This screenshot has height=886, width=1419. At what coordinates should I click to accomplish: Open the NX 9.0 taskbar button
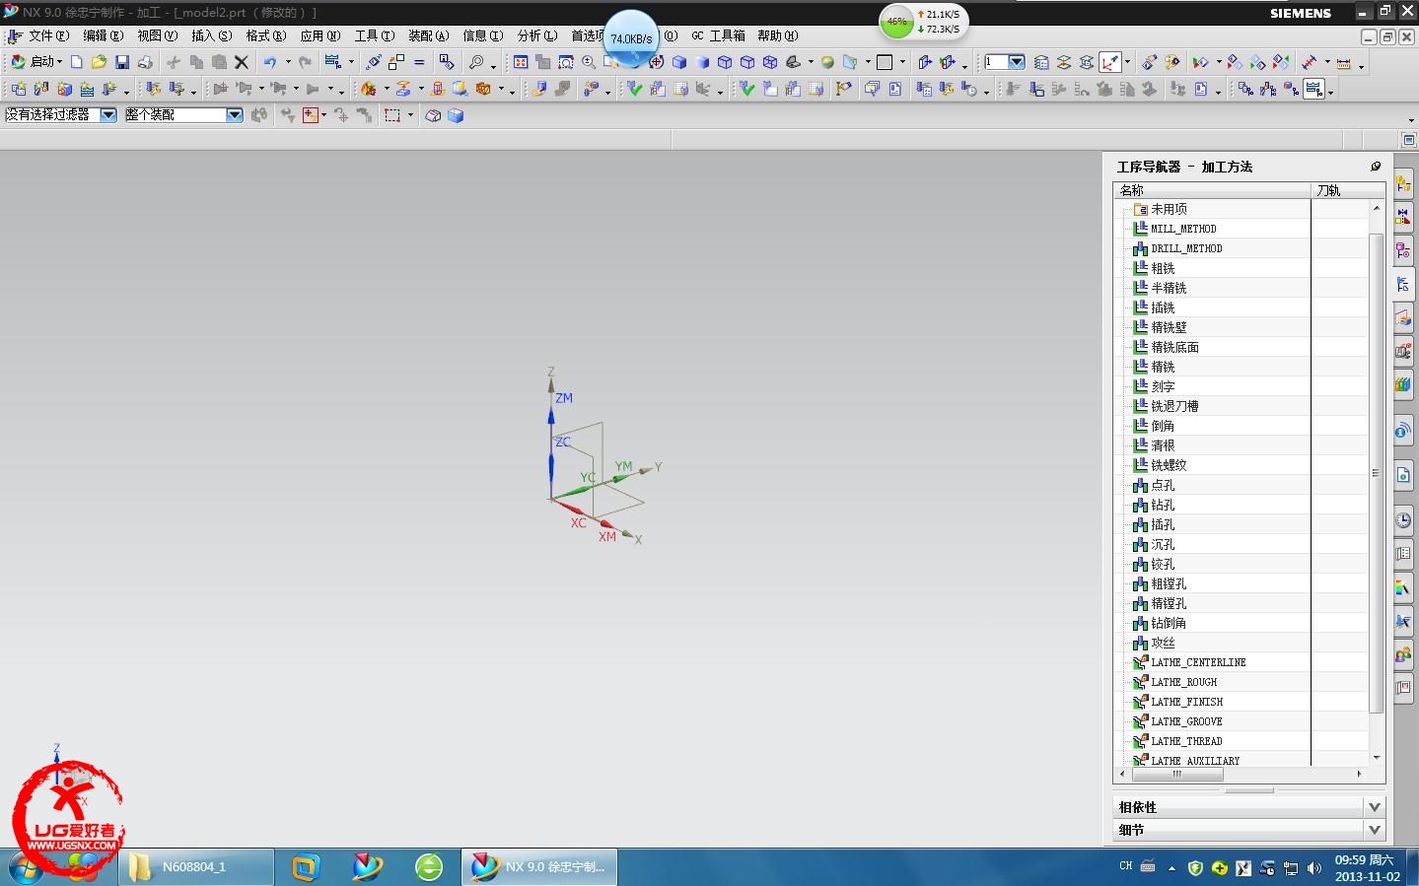[539, 867]
